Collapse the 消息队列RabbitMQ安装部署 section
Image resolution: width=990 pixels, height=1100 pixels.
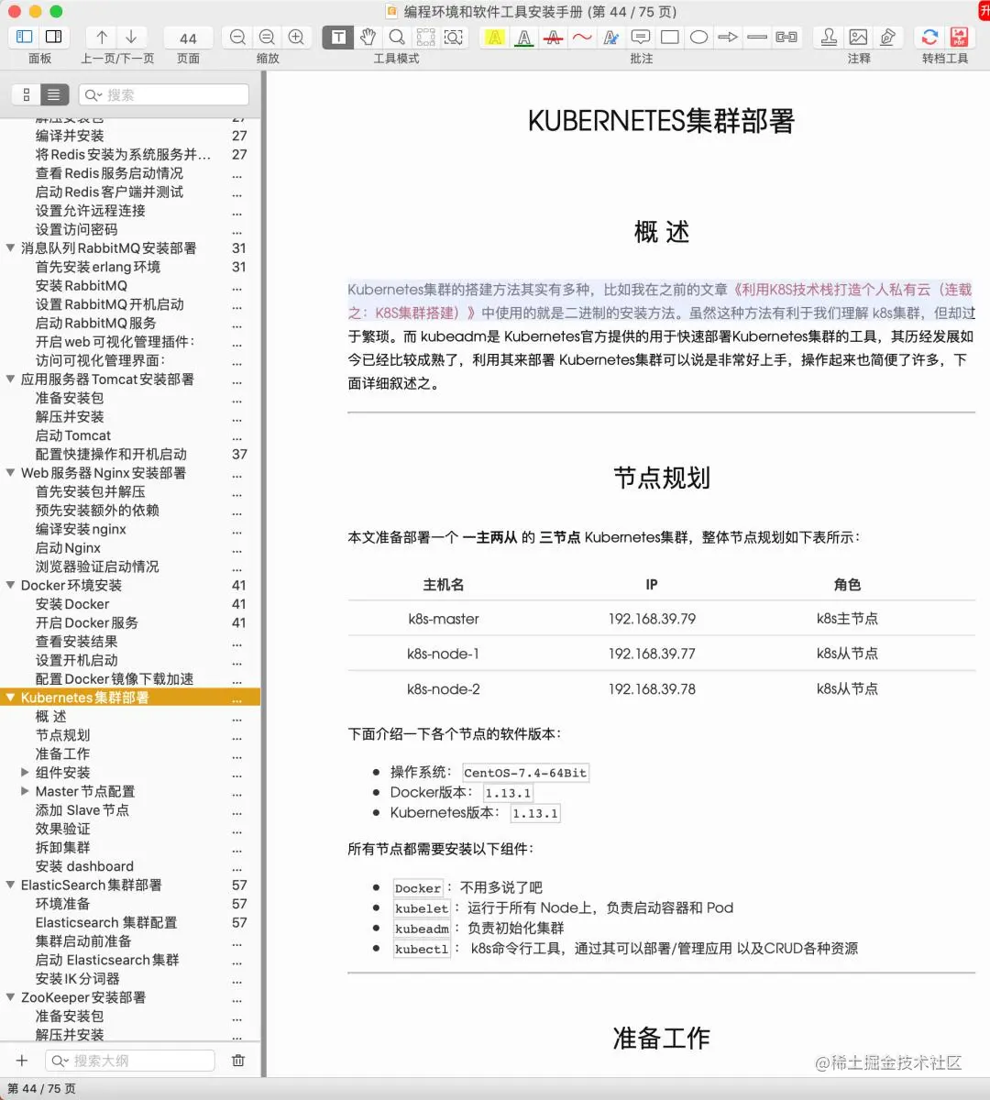point(11,247)
